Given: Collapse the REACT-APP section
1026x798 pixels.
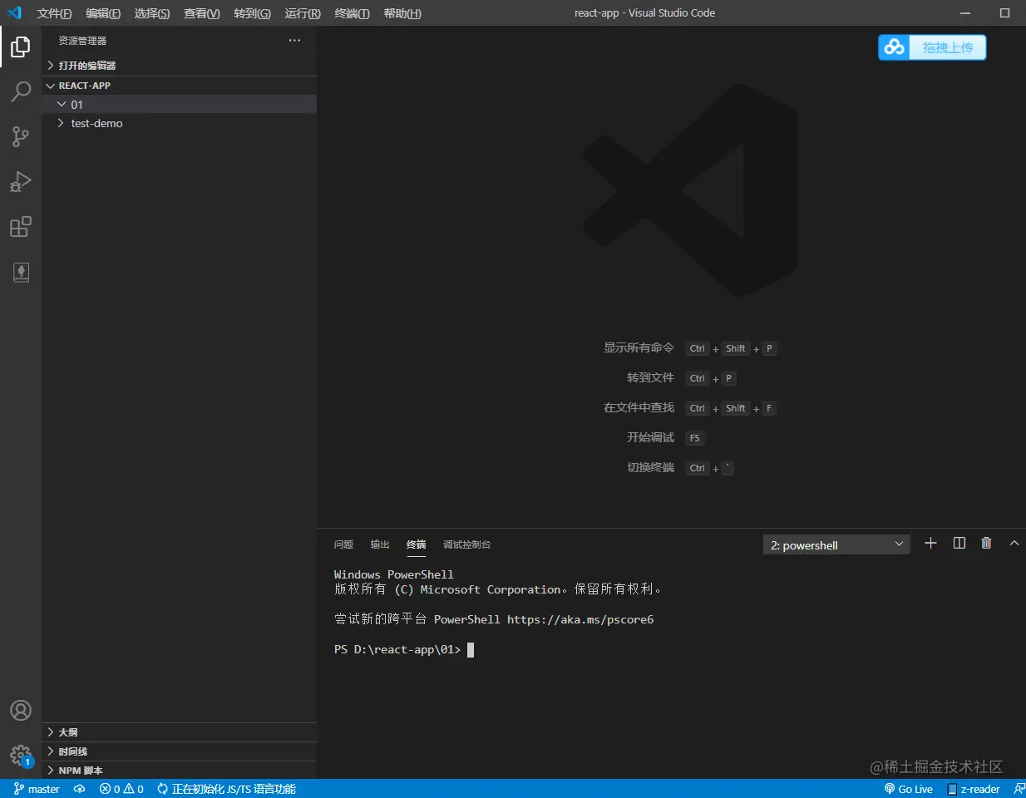Looking at the screenshot, I should click(179, 85).
